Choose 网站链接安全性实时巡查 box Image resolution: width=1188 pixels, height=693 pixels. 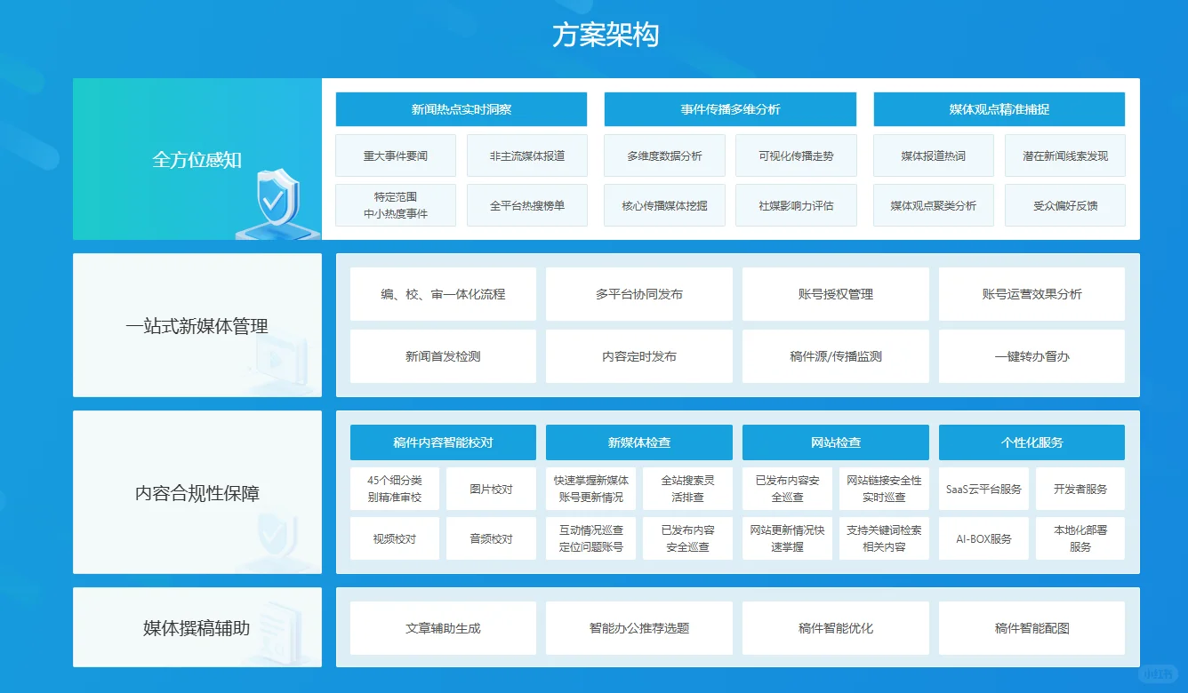[x=884, y=489]
